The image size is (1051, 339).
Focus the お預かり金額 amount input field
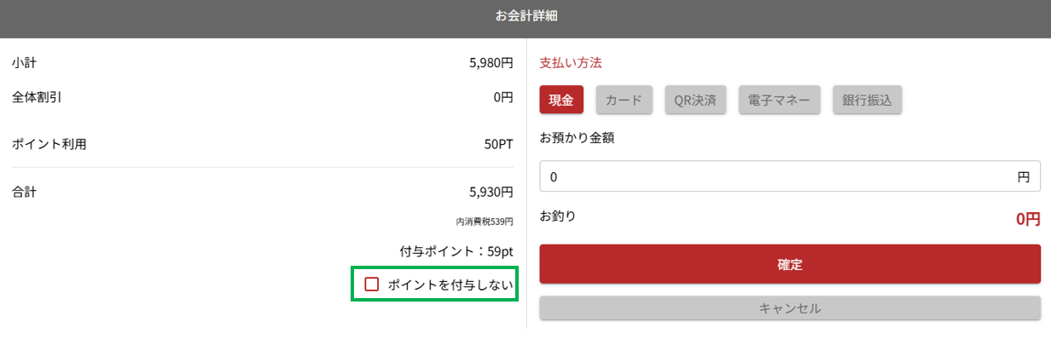pyautogui.click(x=790, y=176)
